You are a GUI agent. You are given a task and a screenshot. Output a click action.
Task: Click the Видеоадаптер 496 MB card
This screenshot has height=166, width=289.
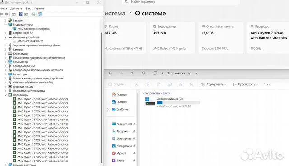coord(172,37)
